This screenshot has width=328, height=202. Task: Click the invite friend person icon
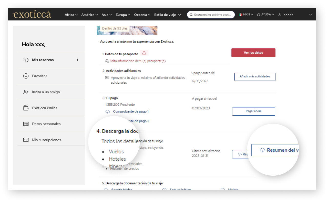[26, 92]
